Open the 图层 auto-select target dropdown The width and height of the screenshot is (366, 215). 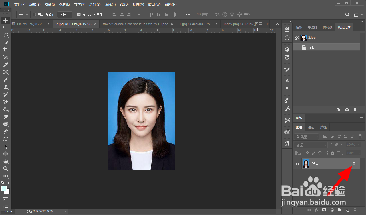[x=65, y=15]
